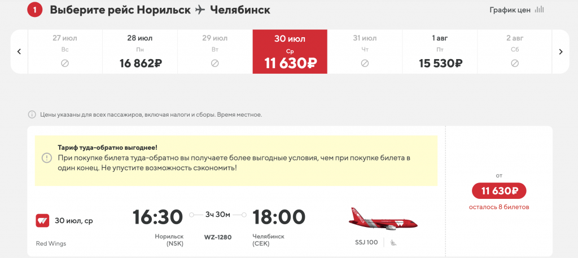The width and height of the screenshot is (578, 258).
Task: Show earlier dates with the left arrow
Action: point(19,51)
